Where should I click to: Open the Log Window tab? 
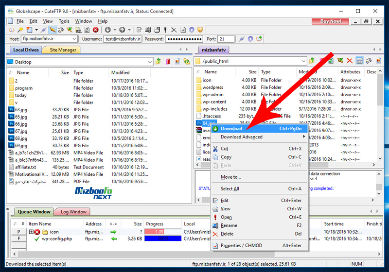[73, 211]
